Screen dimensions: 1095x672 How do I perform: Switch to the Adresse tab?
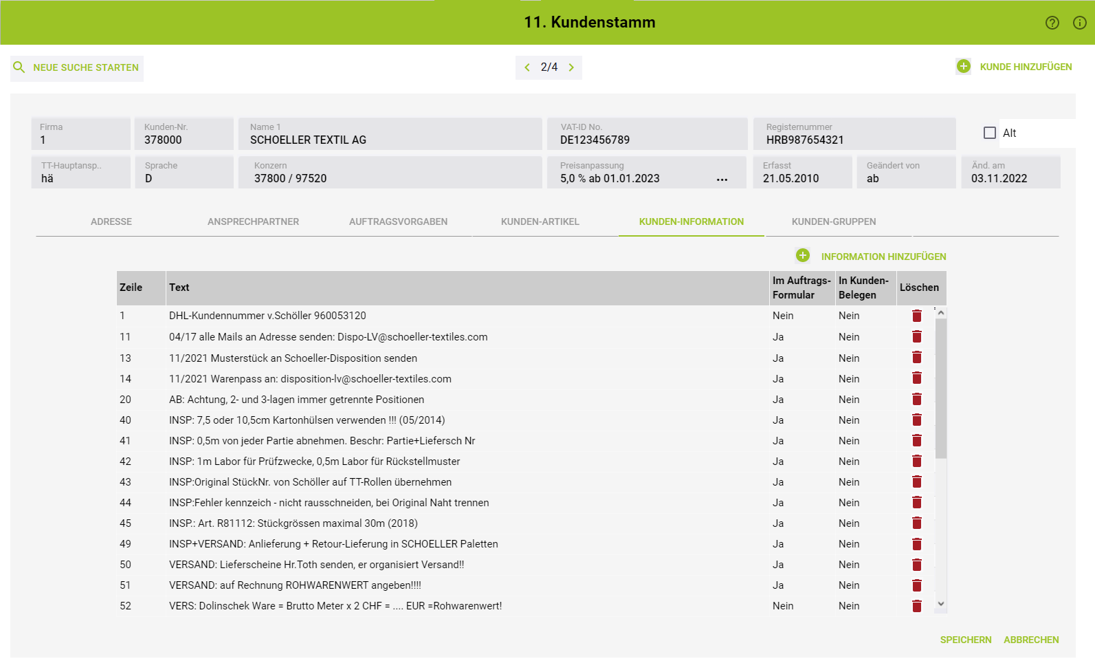pos(111,221)
